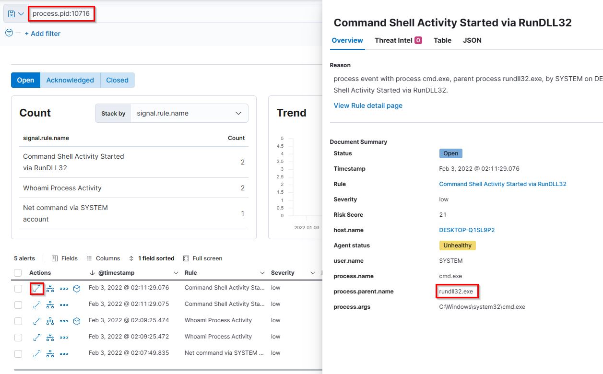Open event analyzer cube on first alert row

[x=77, y=288]
